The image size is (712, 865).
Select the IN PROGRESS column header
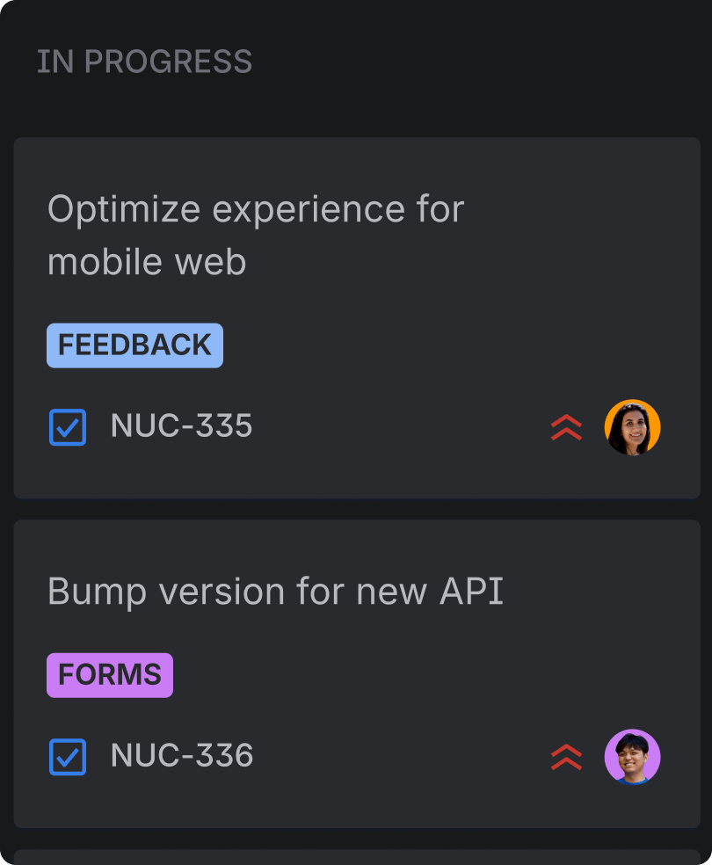click(144, 62)
